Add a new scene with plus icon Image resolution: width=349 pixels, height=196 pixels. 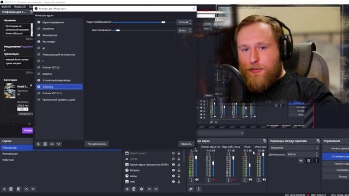4,189
